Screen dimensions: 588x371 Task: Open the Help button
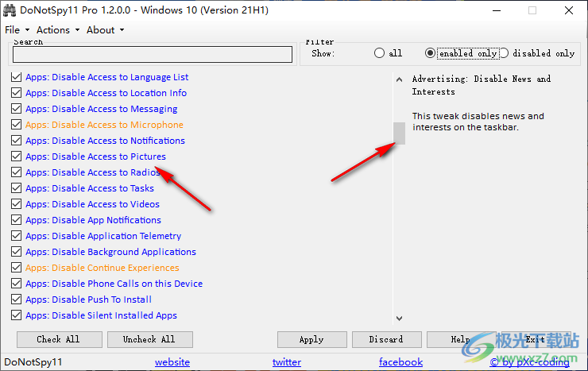pyautogui.click(x=461, y=339)
